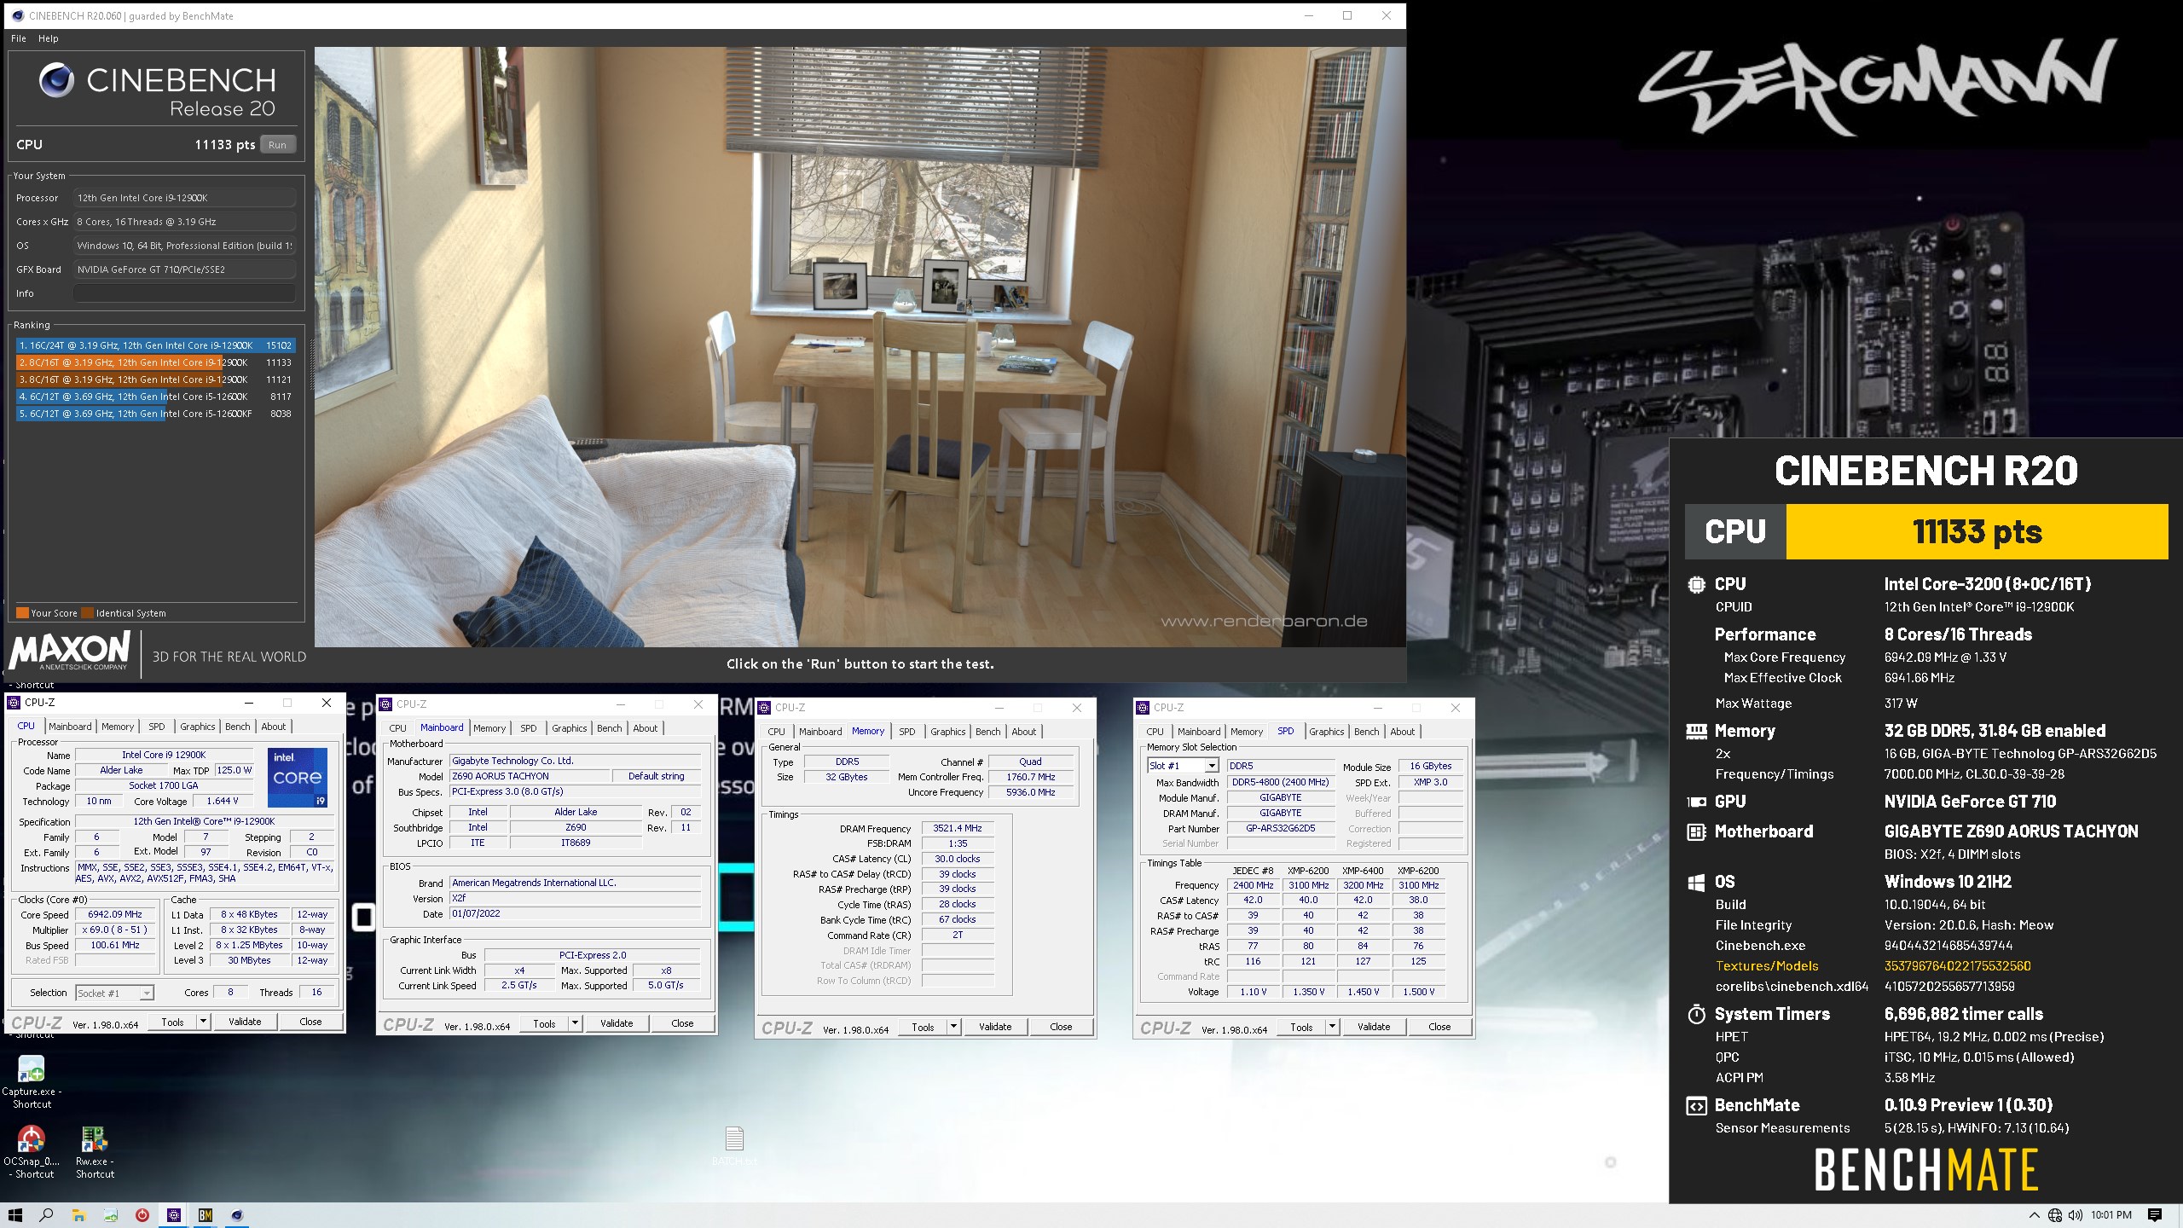Expand Tools dropdown arrow in CPU-Z SPD window
2183x1228 pixels.
[1332, 1027]
